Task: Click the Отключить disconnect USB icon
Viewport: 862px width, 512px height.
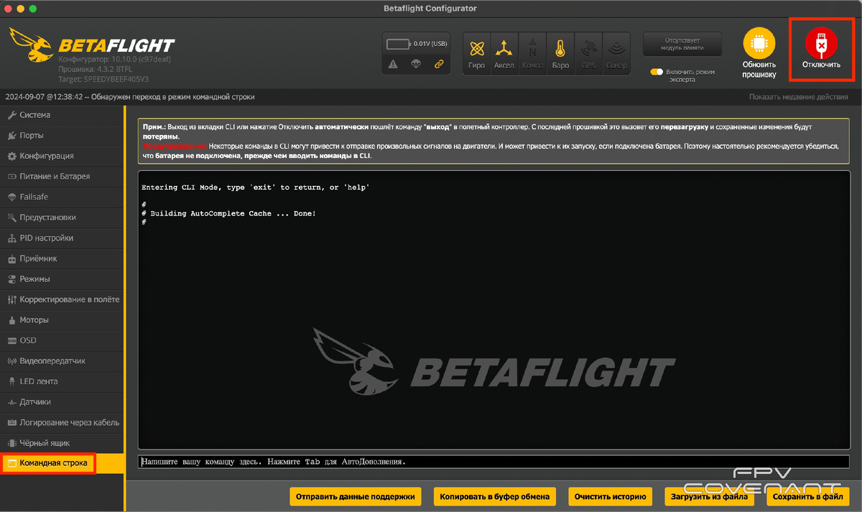Action: (821, 43)
